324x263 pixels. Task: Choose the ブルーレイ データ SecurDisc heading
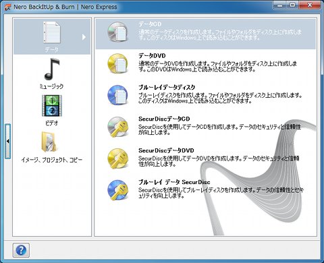[174, 182]
